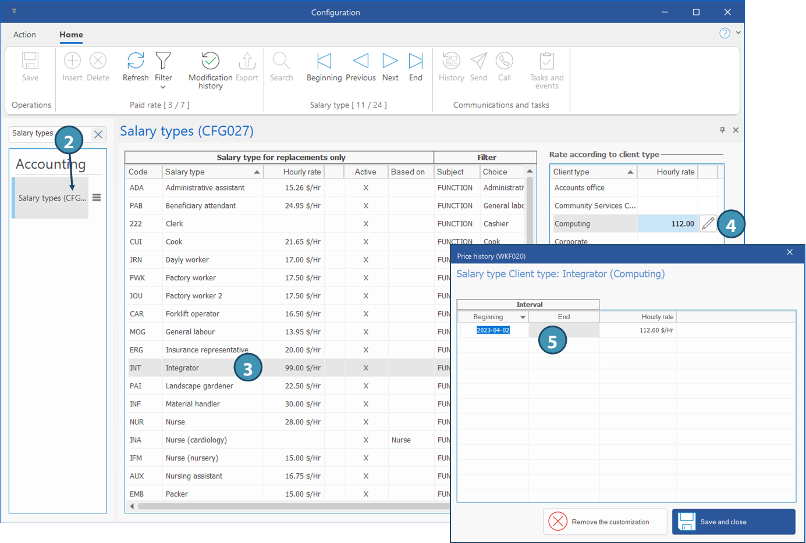Click the pencil edit icon beside Computing rate
The width and height of the screenshot is (806, 543).
(708, 224)
